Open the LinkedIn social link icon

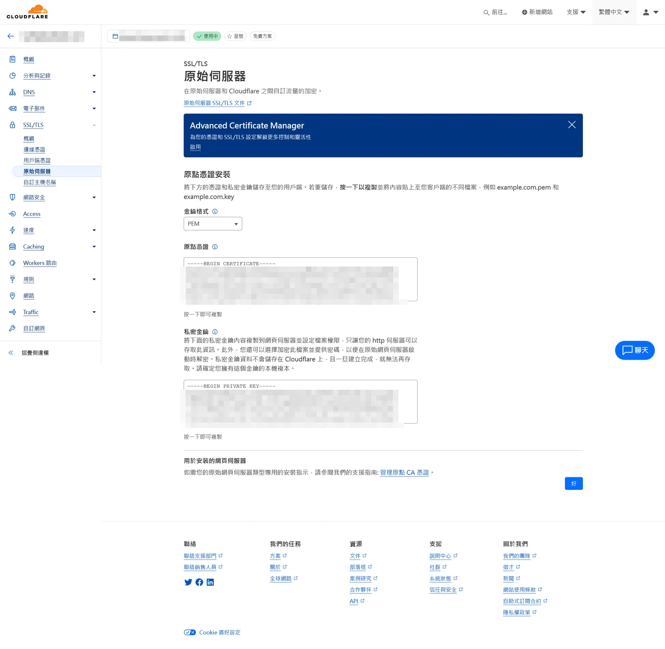(x=210, y=582)
